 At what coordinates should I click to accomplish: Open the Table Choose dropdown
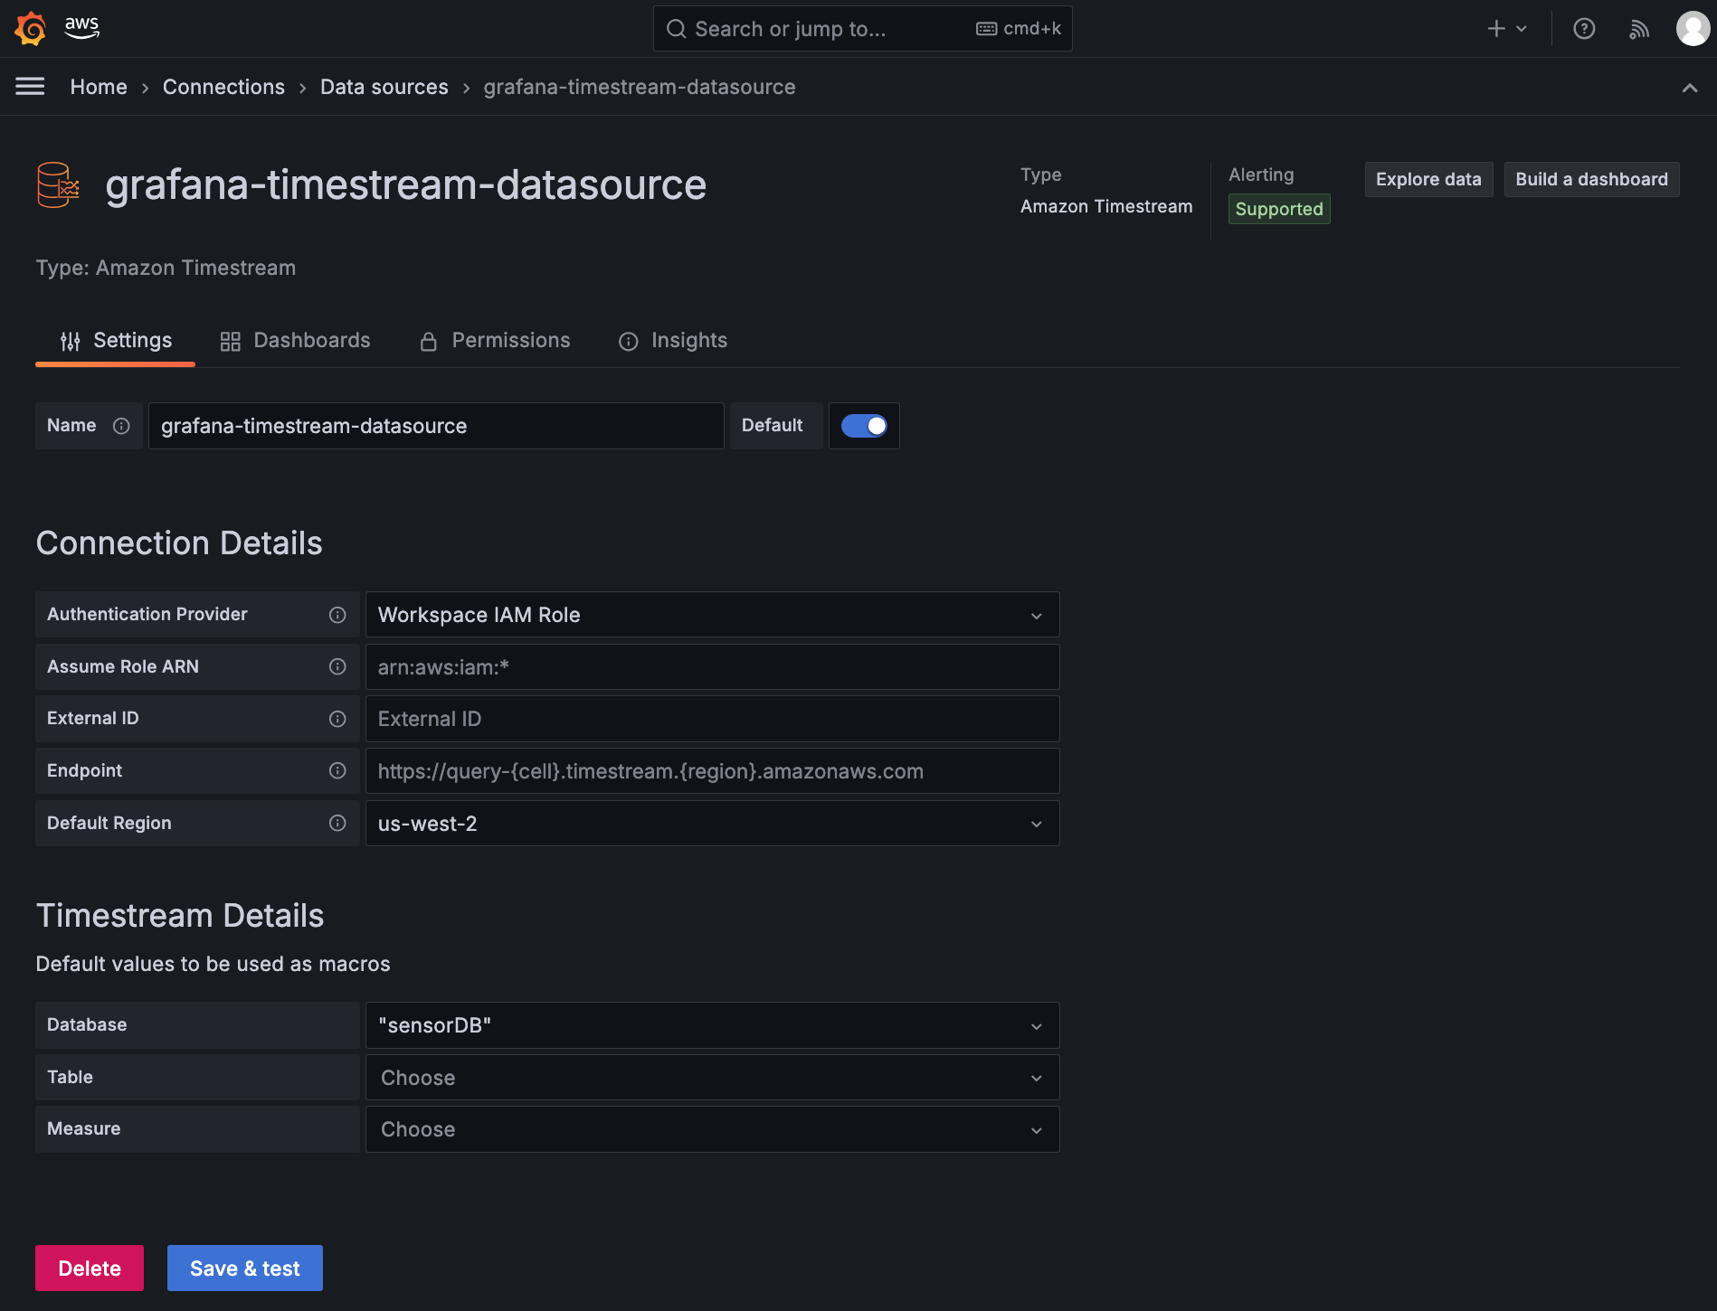tap(712, 1078)
